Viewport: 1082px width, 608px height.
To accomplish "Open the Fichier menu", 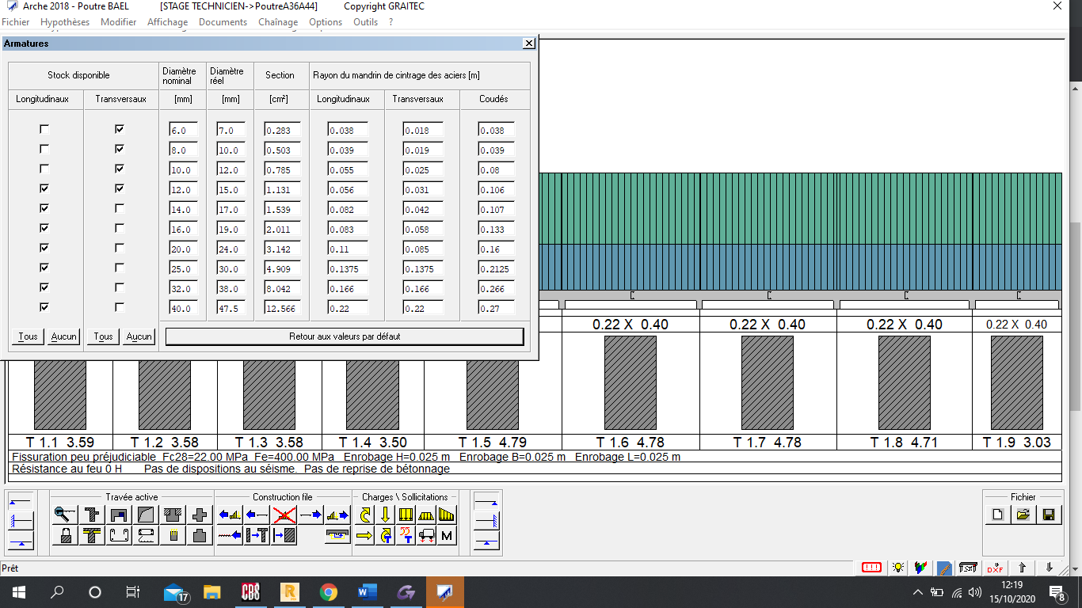I will coord(16,22).
